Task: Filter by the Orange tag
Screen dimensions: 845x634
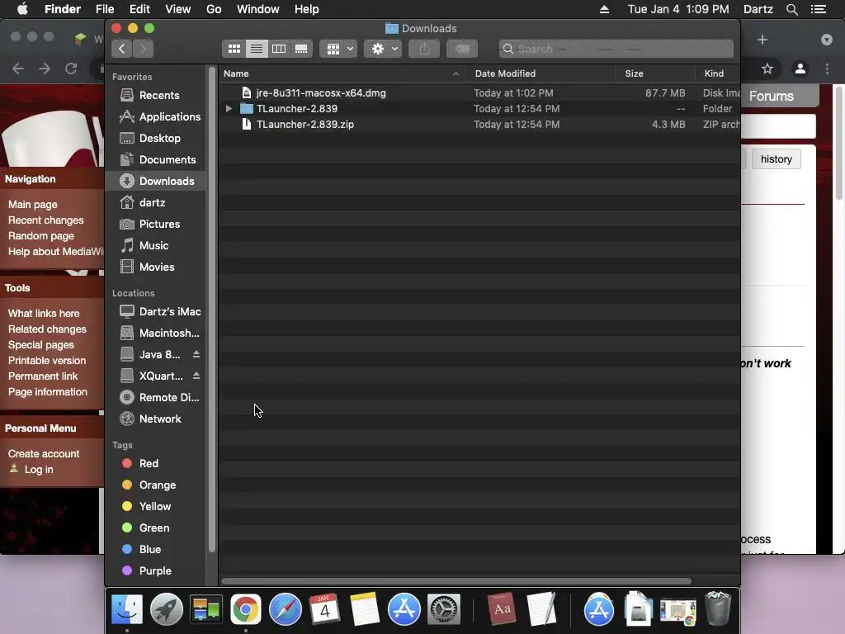Action: click(155, 485)
